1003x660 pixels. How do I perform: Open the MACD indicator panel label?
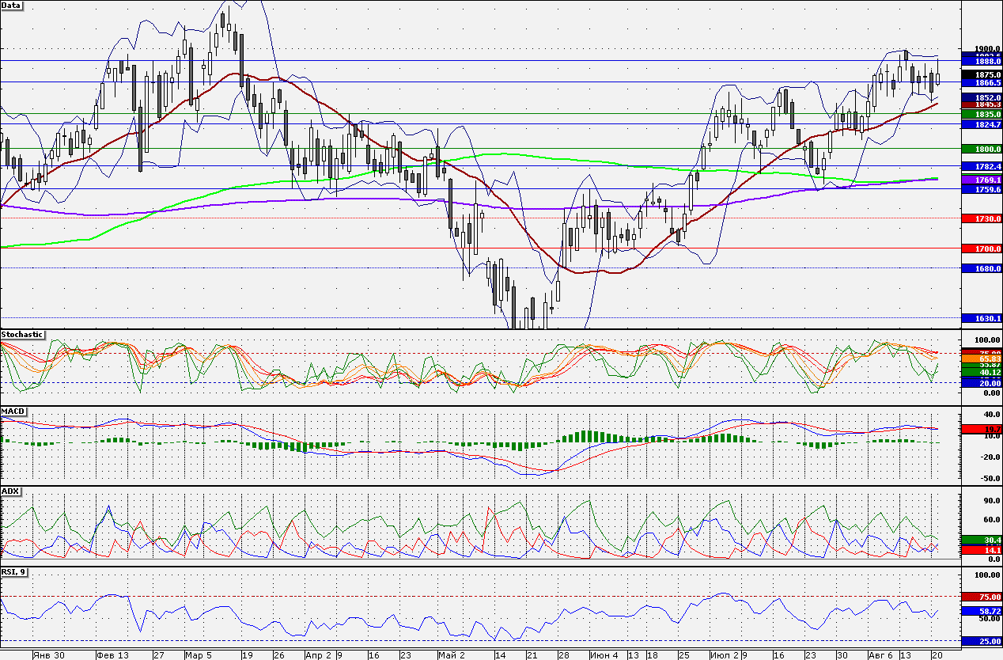pos(13,412)
